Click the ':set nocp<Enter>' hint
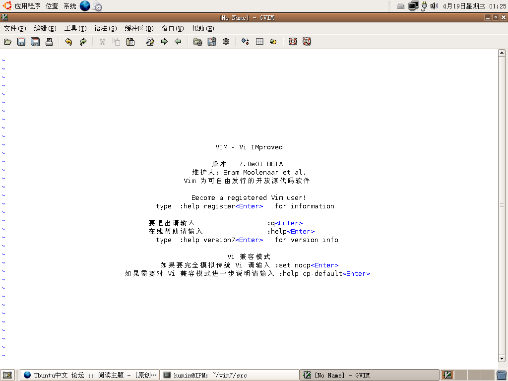The width and height of the screenshot is (508, 381). (x=307, y=265)
